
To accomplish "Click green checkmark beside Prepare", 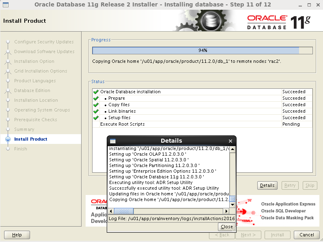I will (x=96, y=99).
